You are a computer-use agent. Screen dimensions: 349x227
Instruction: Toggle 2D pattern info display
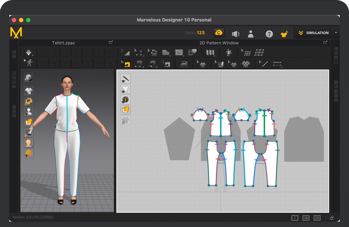pos(126,100)
